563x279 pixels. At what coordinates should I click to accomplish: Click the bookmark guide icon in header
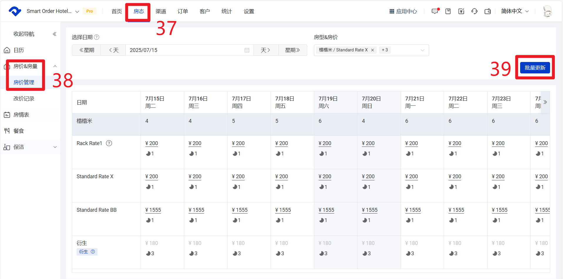pos(448,11)
